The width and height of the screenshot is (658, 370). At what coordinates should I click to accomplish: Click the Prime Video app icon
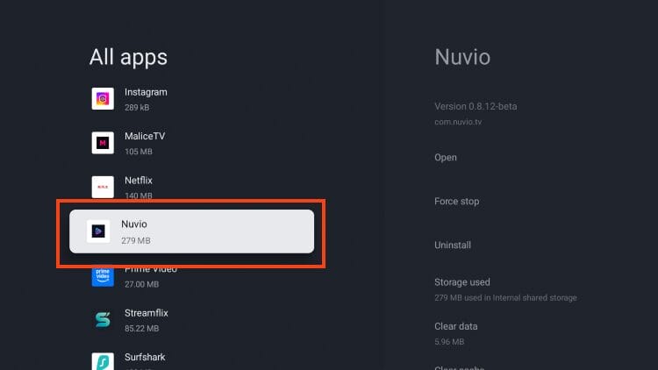pos(103,277)
